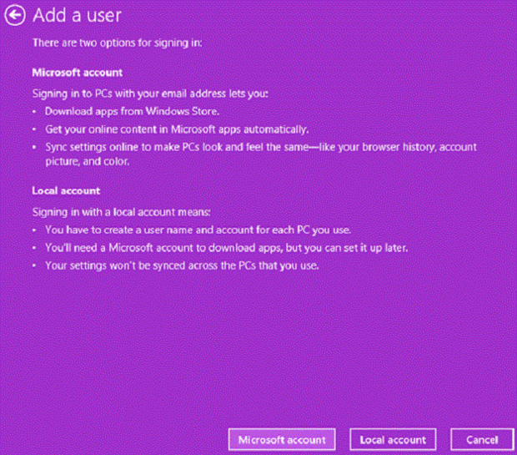Screen dimensions: 517x455
Task: Click the 'picture, and color.' line
Action: point(88,161)
